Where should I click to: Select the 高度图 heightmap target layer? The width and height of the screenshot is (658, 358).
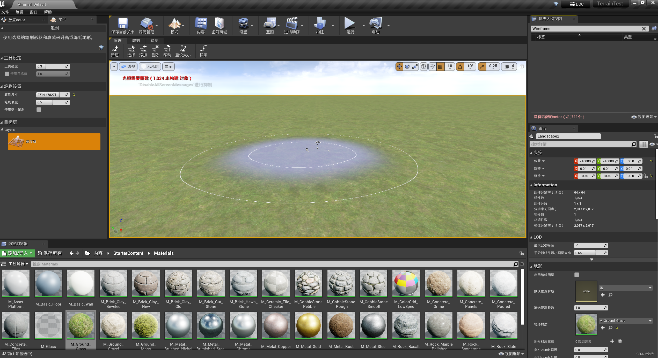[x=54, y=142]
